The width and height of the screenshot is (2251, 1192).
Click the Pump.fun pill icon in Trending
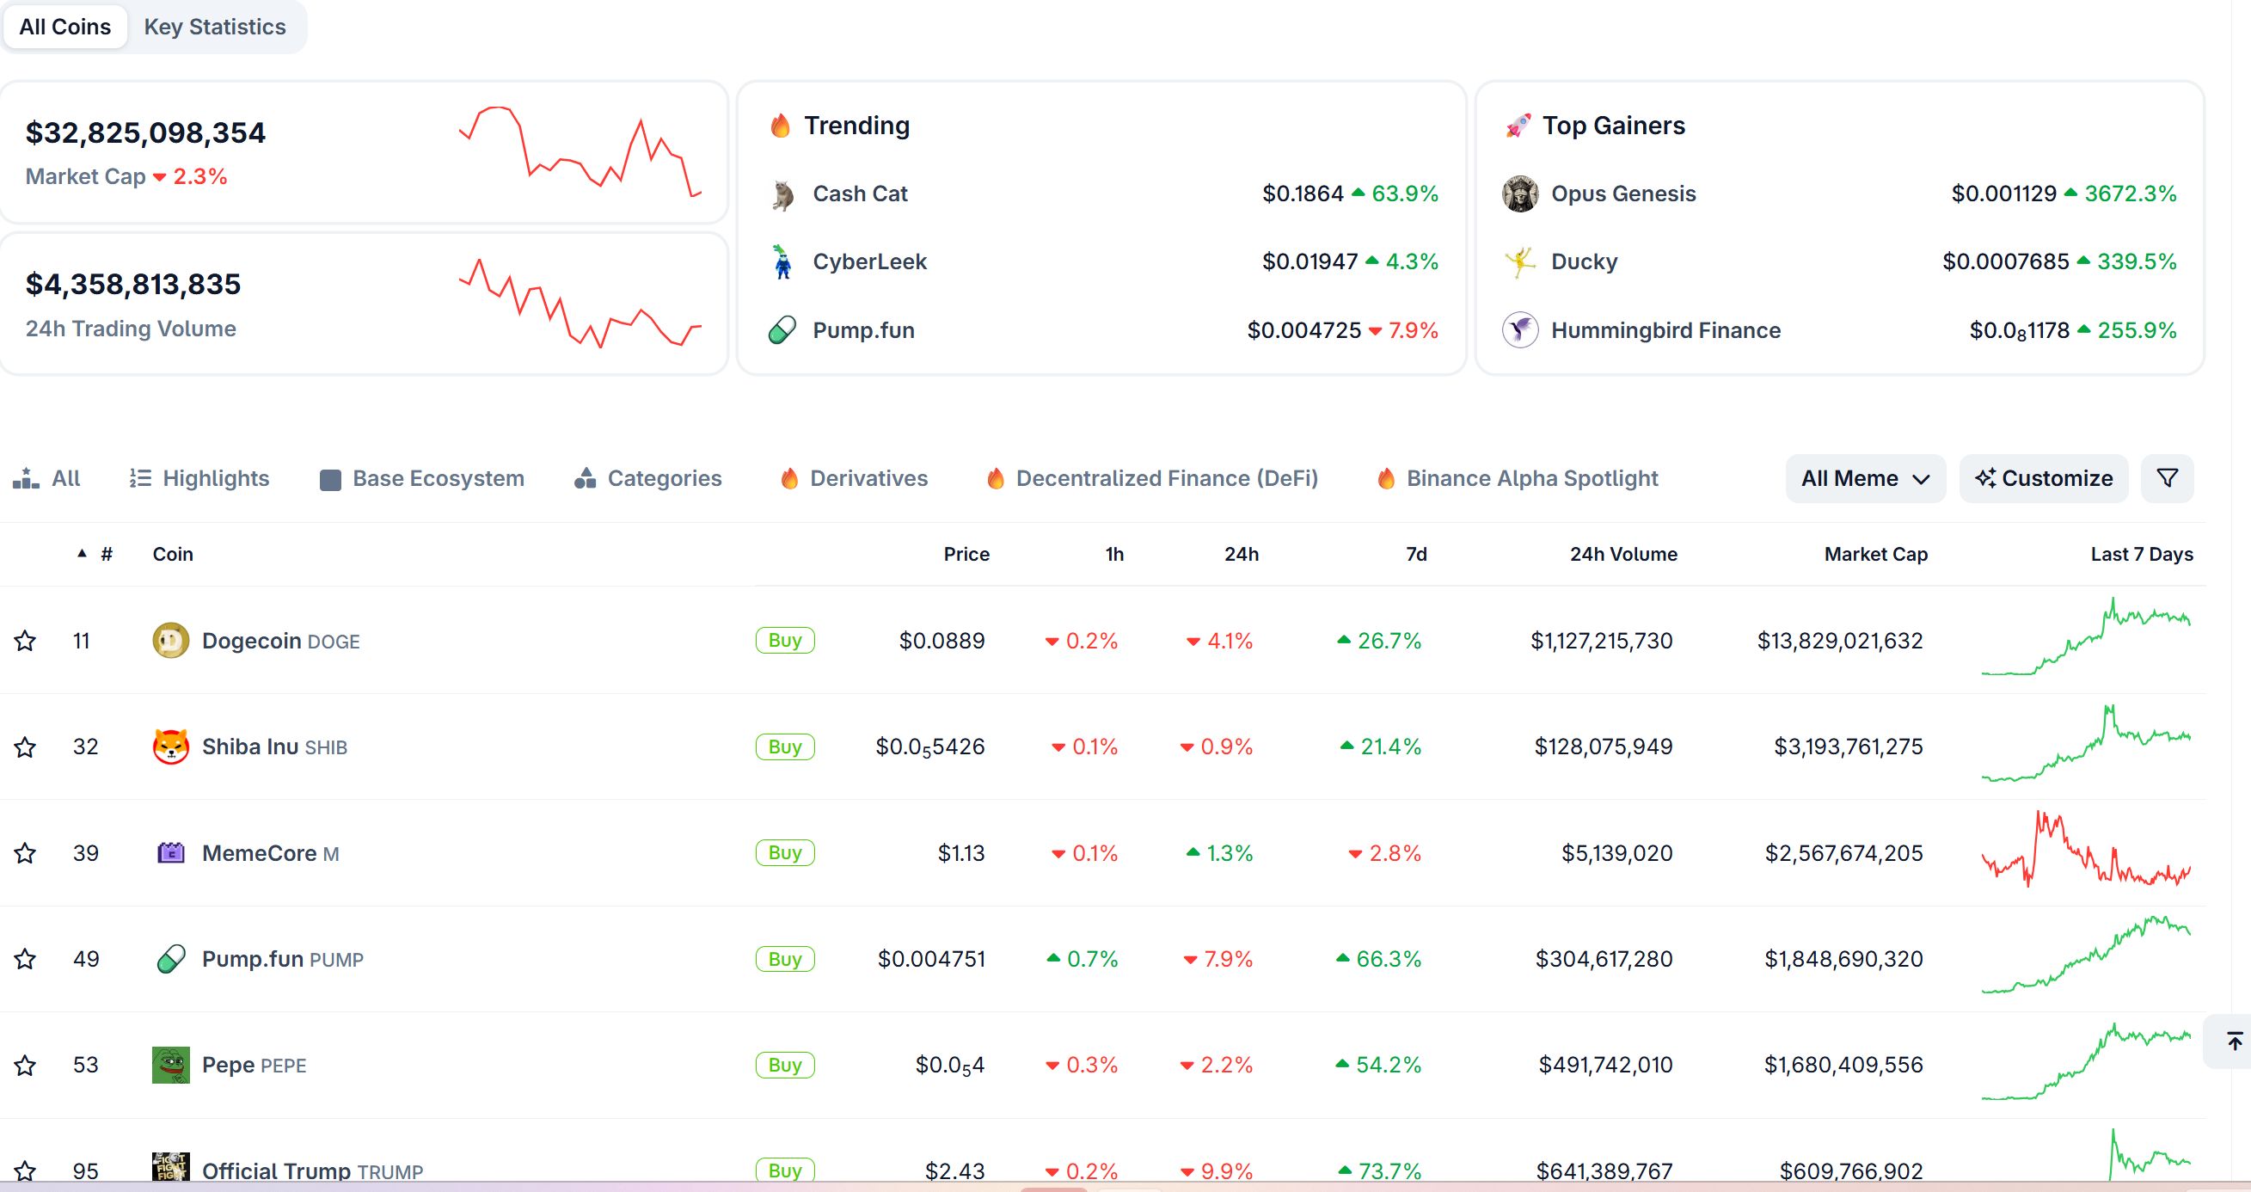tap(782, 330)
